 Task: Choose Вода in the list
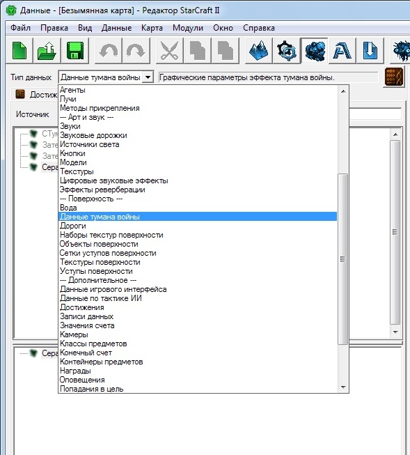pyautogui.click(x=198, y=208)
